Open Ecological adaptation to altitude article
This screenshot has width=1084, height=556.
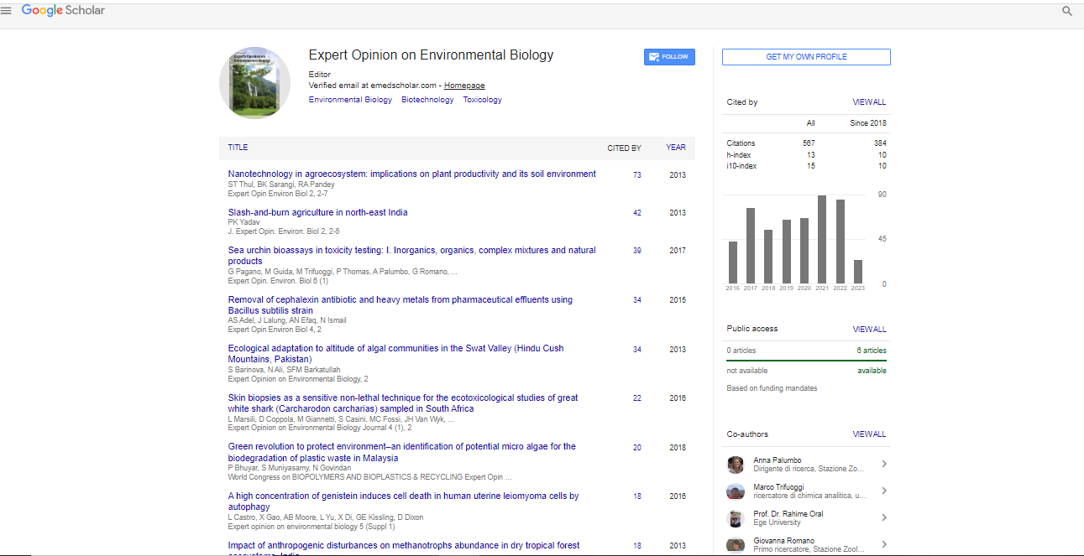click(x=396, y=354)
